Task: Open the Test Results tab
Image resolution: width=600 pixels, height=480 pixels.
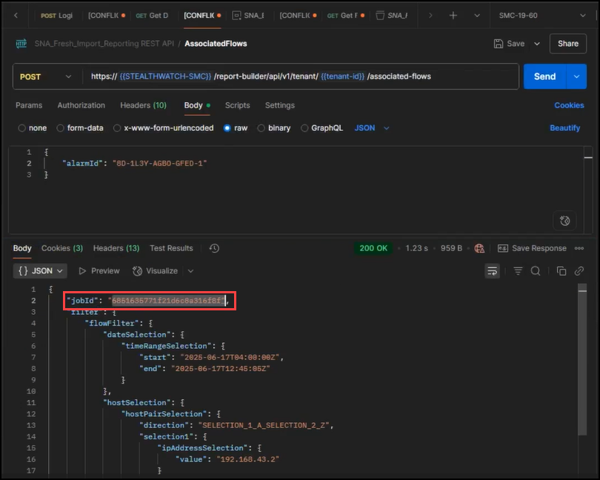Action: (x=171, y=248)
